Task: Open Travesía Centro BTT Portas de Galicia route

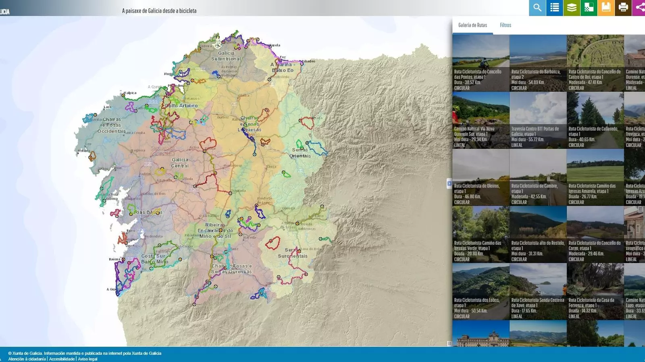Action: [x=538, y=120]
